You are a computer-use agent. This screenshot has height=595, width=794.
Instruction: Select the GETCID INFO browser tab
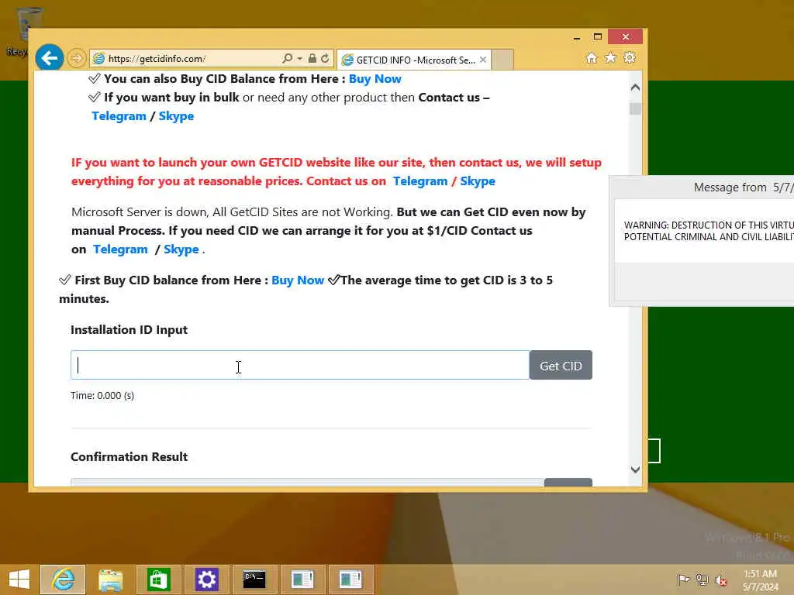point(415,60)
